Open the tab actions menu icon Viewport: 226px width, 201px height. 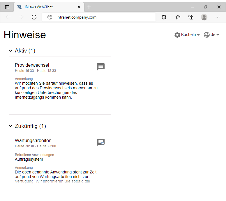coord(7,7)
